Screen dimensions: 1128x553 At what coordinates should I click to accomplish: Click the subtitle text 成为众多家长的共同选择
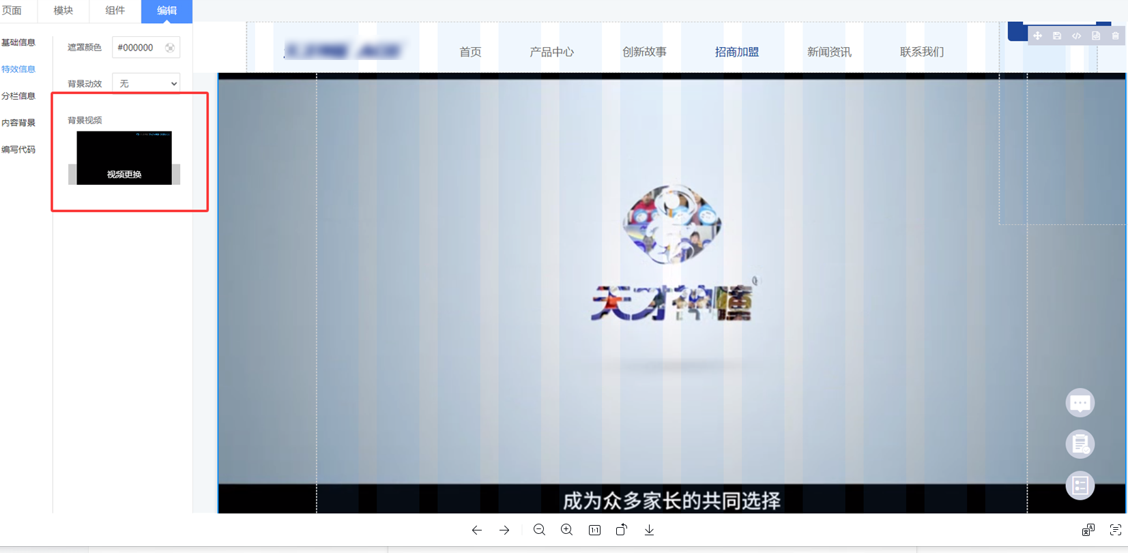point(671,501)
